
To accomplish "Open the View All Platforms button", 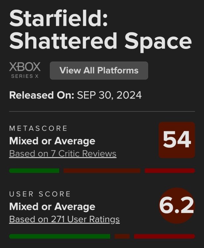I will [x=99, y=70].
